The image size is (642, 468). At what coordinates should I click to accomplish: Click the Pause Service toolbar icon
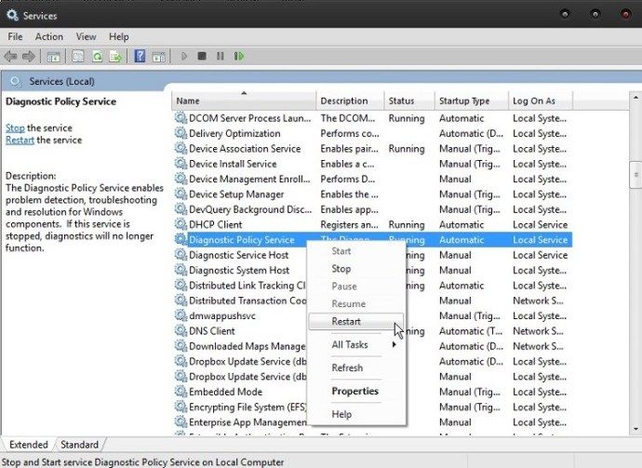click(221, 56)
